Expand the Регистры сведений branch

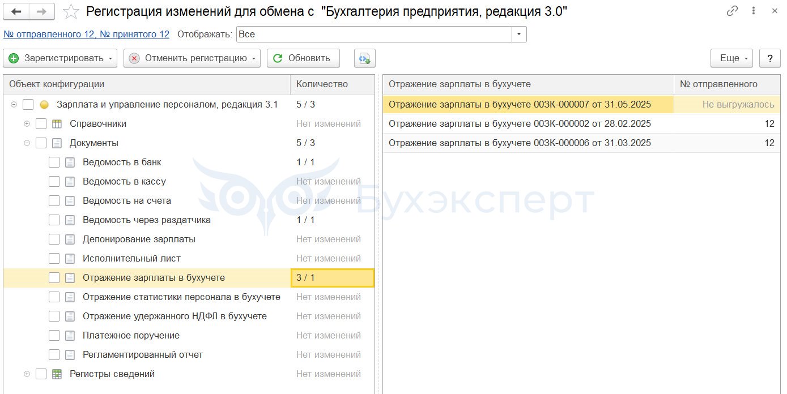tap(27, 374)
